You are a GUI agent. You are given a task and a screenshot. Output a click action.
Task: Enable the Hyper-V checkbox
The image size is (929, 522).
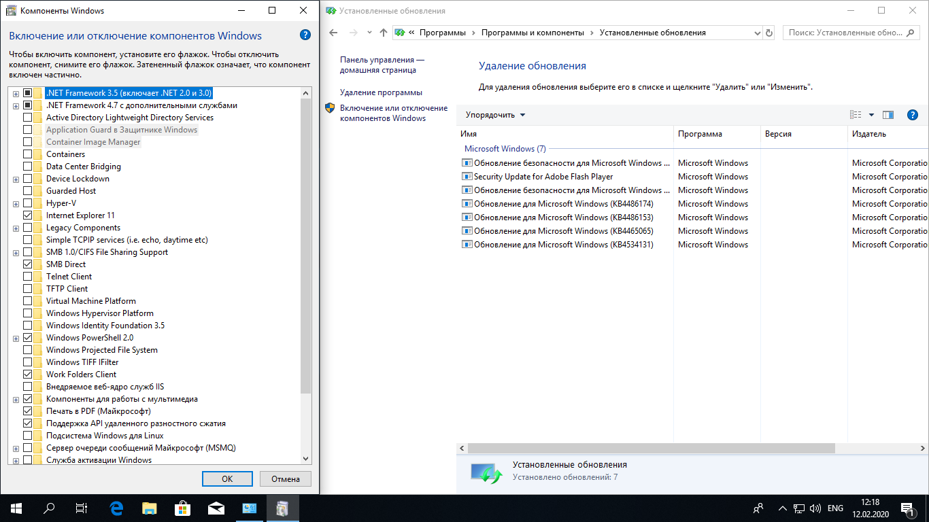[27, 203]
